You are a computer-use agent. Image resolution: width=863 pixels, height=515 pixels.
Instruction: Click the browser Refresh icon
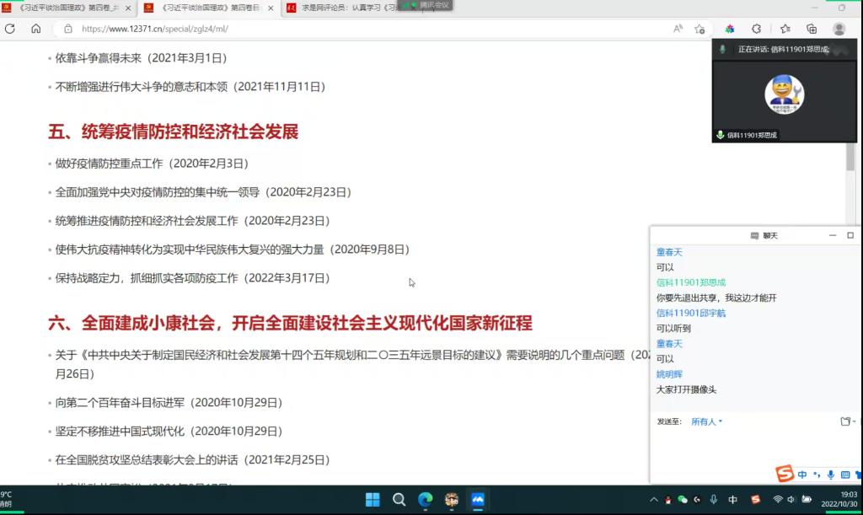click(11, 29)
